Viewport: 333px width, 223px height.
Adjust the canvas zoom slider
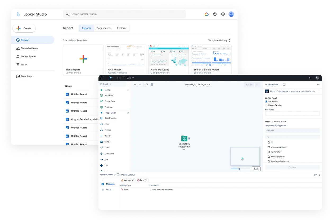[240, 169]
